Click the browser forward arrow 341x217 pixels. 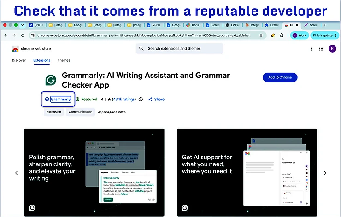(x=14, y=35)
